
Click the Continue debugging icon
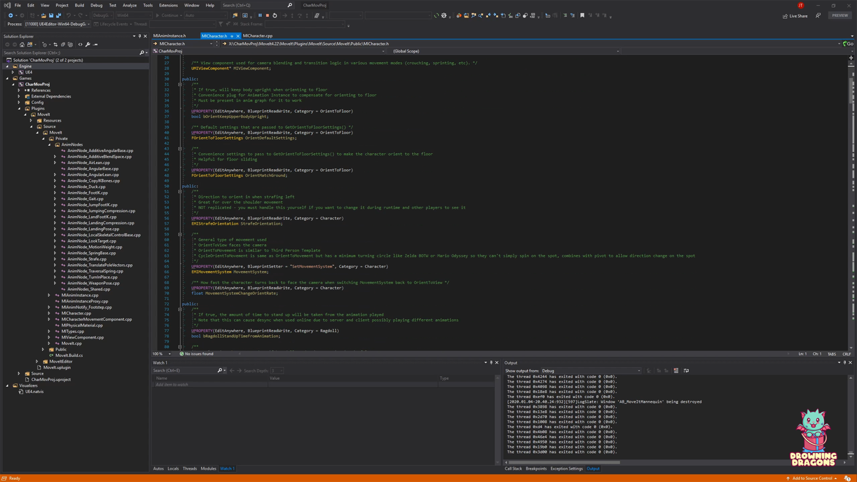[157, 16]
